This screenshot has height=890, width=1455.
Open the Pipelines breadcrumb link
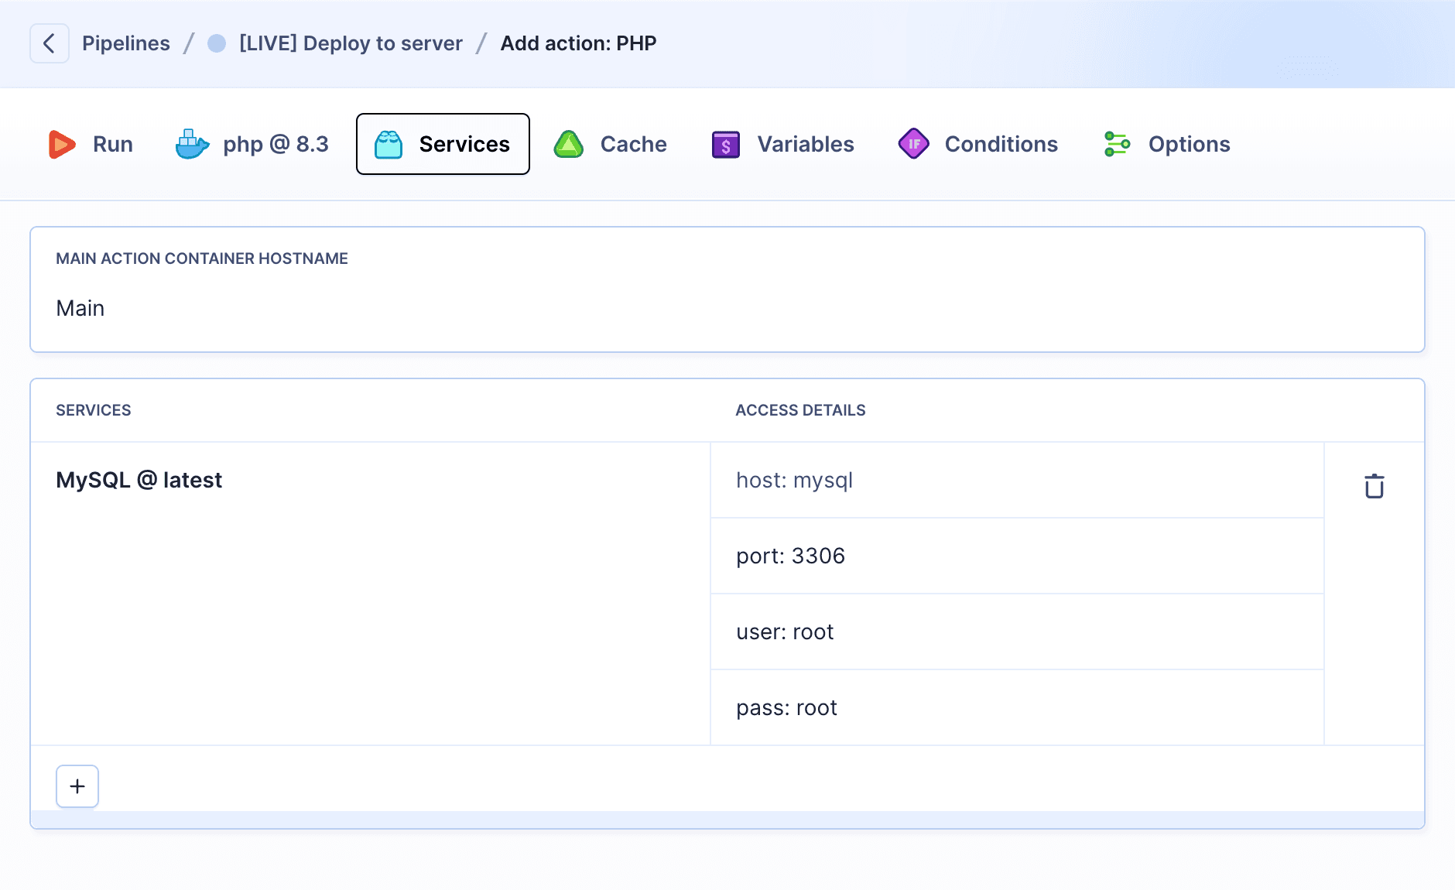(x=126, y=43)
